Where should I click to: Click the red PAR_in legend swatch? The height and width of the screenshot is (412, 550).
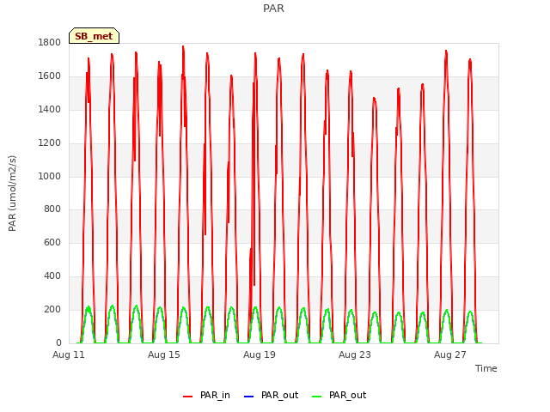tap(187, 397)
